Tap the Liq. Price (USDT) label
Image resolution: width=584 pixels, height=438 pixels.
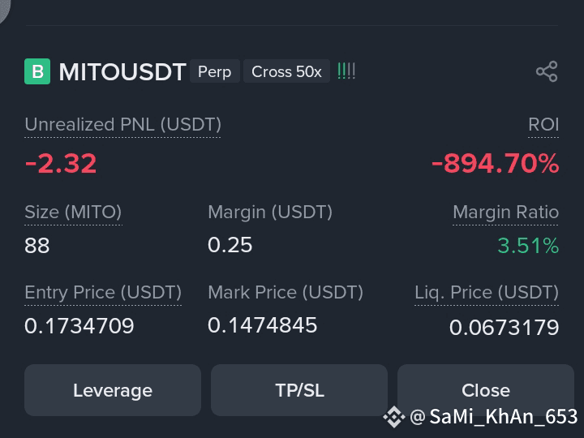(487, 292)
